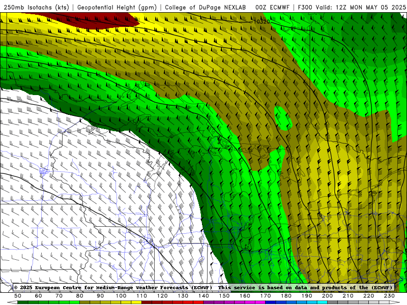Click the '50' color scale label

click(x=18, y=296)
